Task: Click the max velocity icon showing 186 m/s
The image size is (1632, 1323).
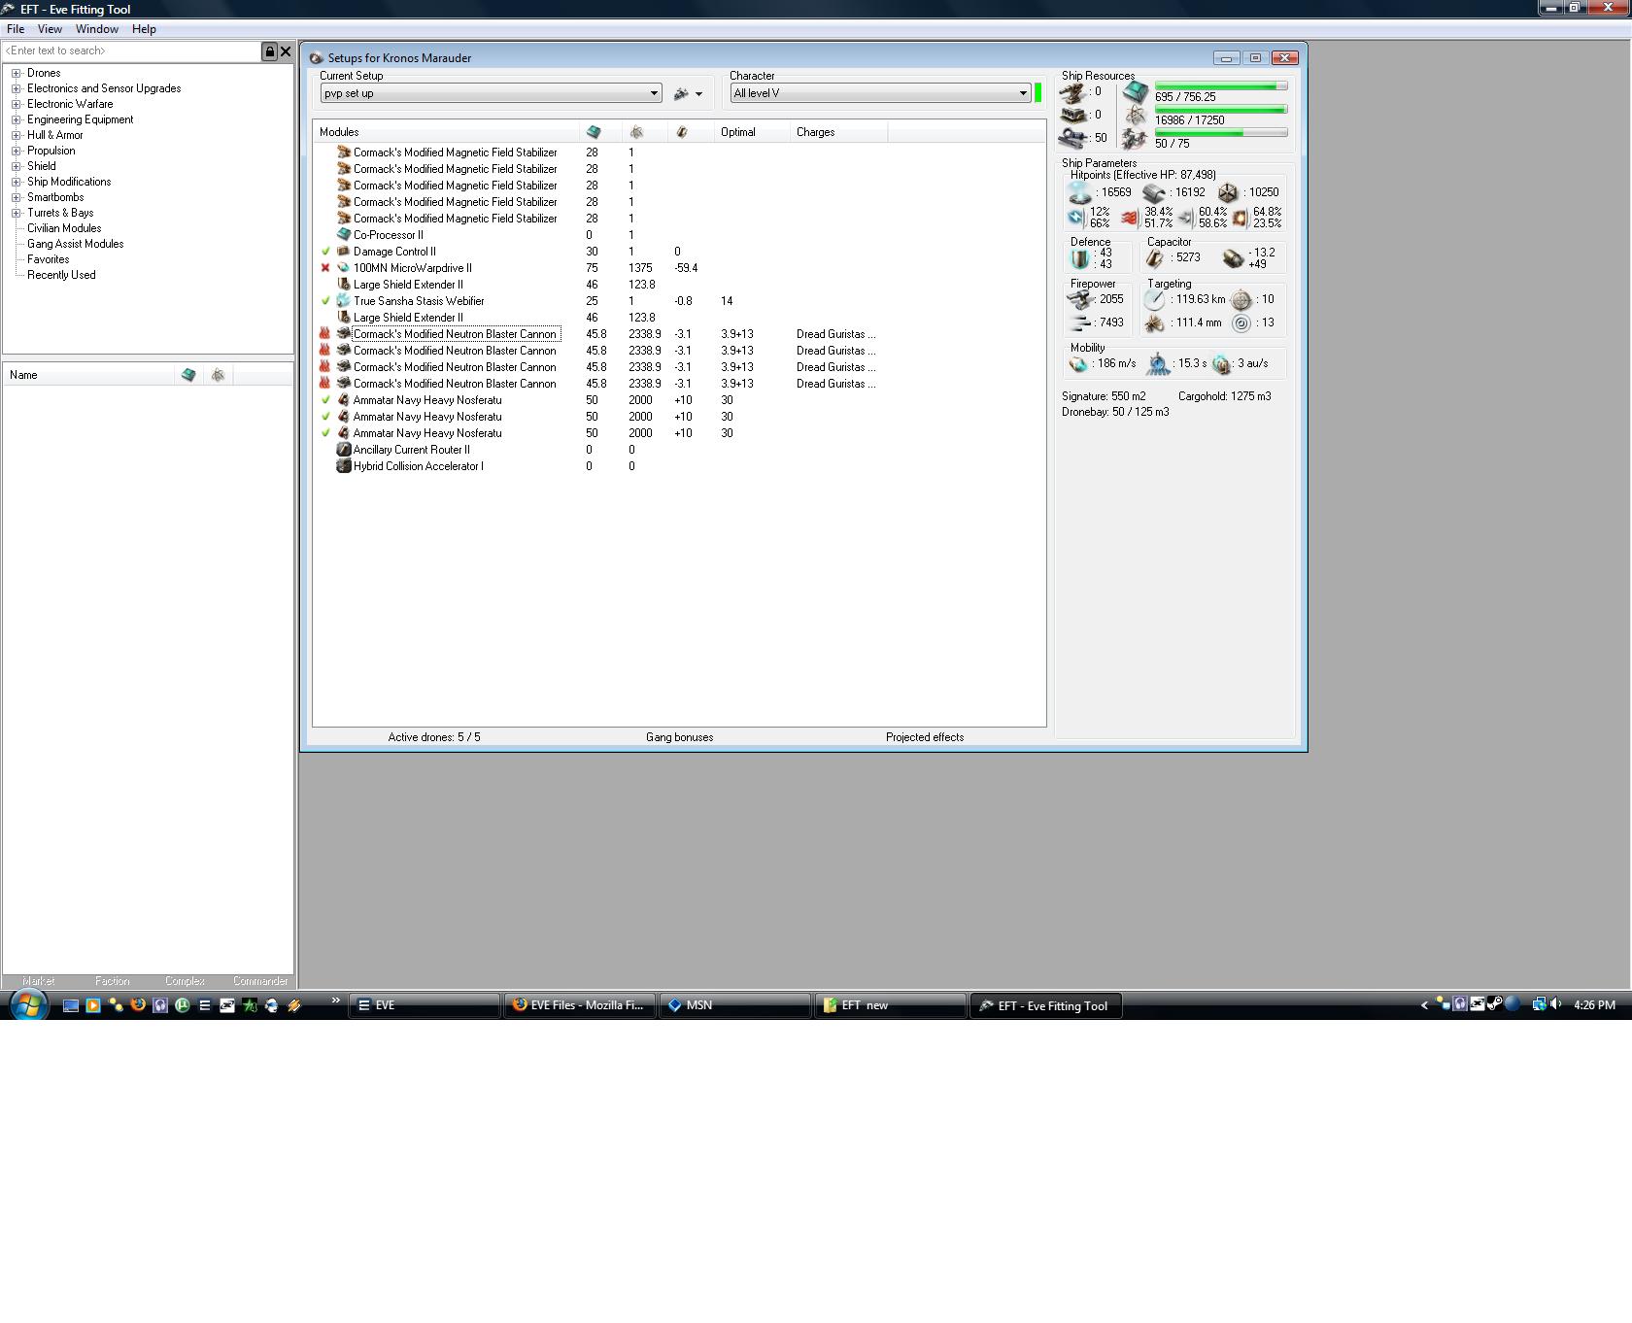Action: pos(1078,364)
